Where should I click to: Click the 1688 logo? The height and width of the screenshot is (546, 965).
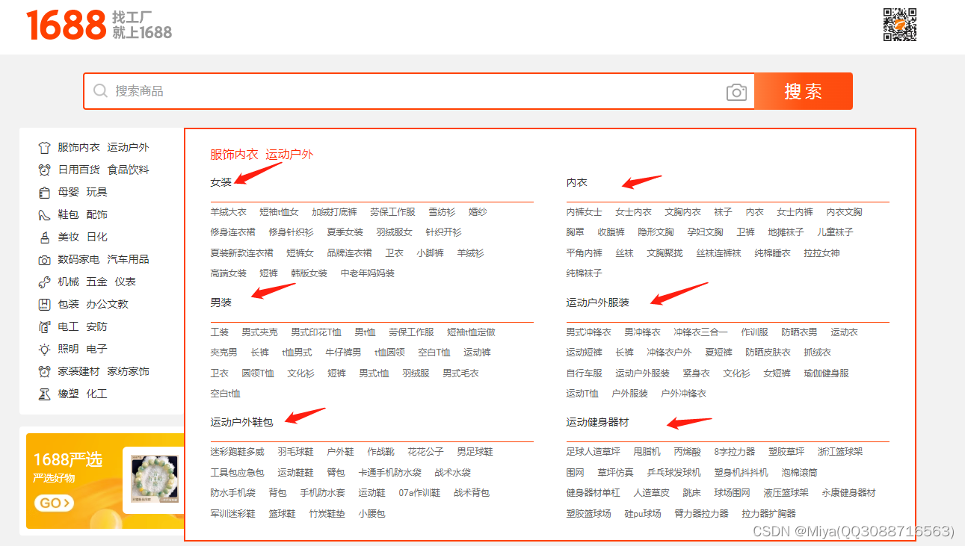66,25
